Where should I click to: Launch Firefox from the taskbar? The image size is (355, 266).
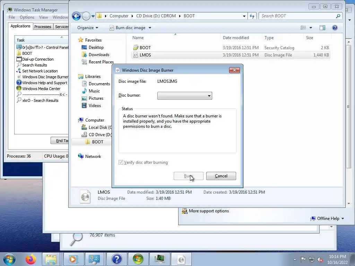pos(31,259)
